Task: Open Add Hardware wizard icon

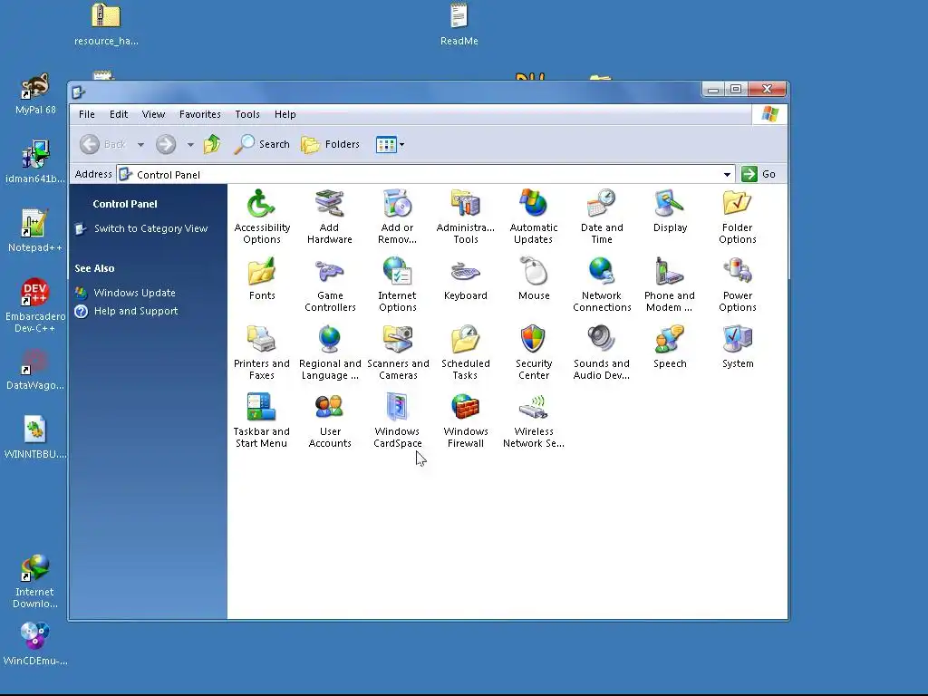Action: [x=330, y=217]
